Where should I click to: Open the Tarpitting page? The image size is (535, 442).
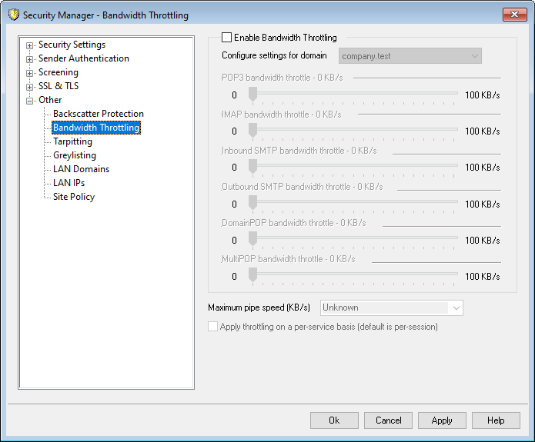pyautogui.click(x=72, y=141)
